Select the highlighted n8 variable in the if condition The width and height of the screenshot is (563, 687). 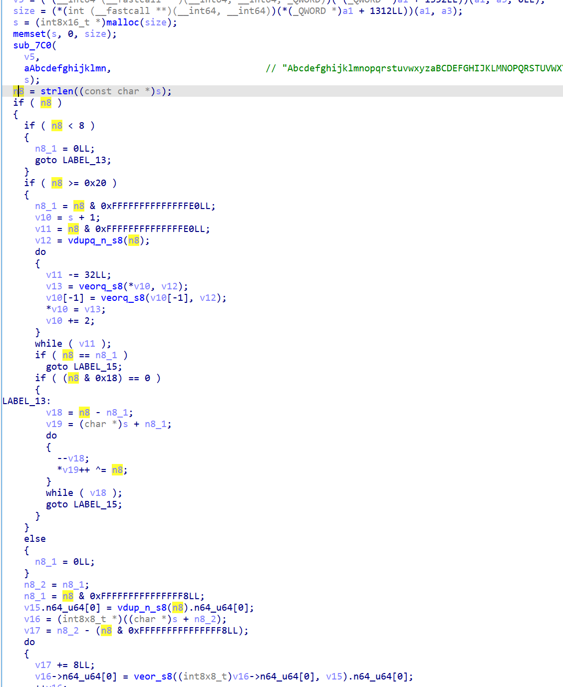click(46, 102)
